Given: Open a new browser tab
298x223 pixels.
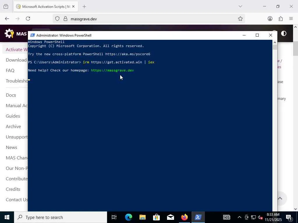Looking at the screenshot, I should [x=84, y=7].
